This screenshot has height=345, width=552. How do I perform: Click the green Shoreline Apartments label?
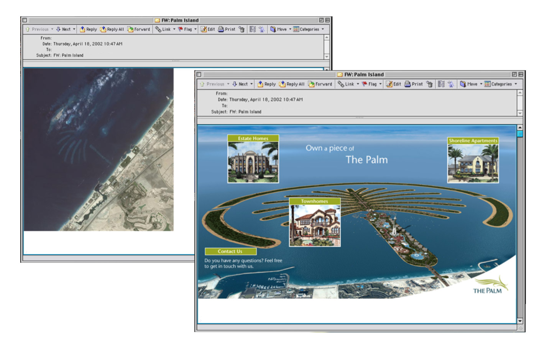coord(473,141)
